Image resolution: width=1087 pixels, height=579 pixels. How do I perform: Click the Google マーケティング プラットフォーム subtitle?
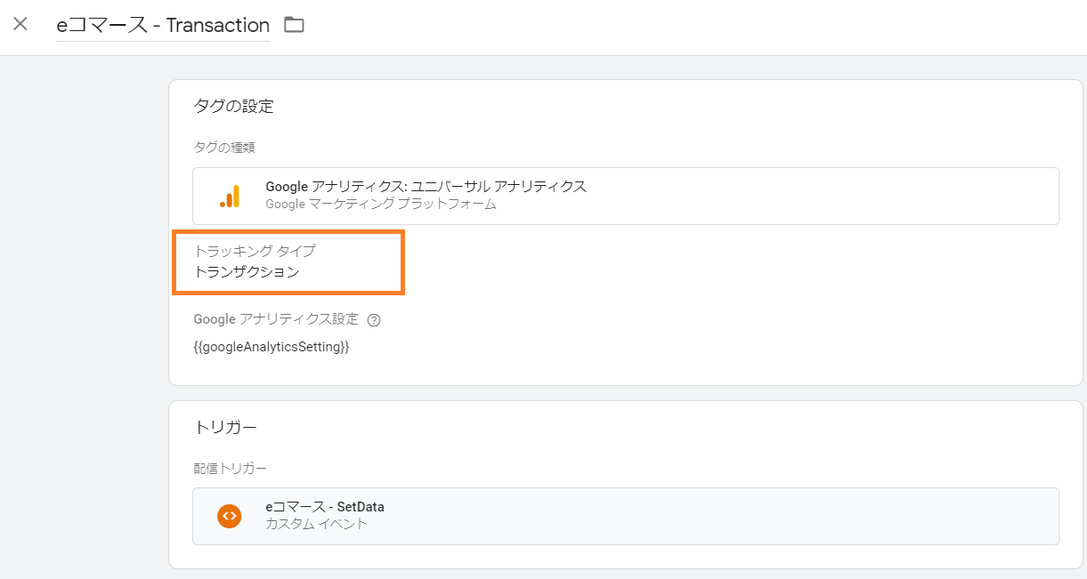(380, 205)
